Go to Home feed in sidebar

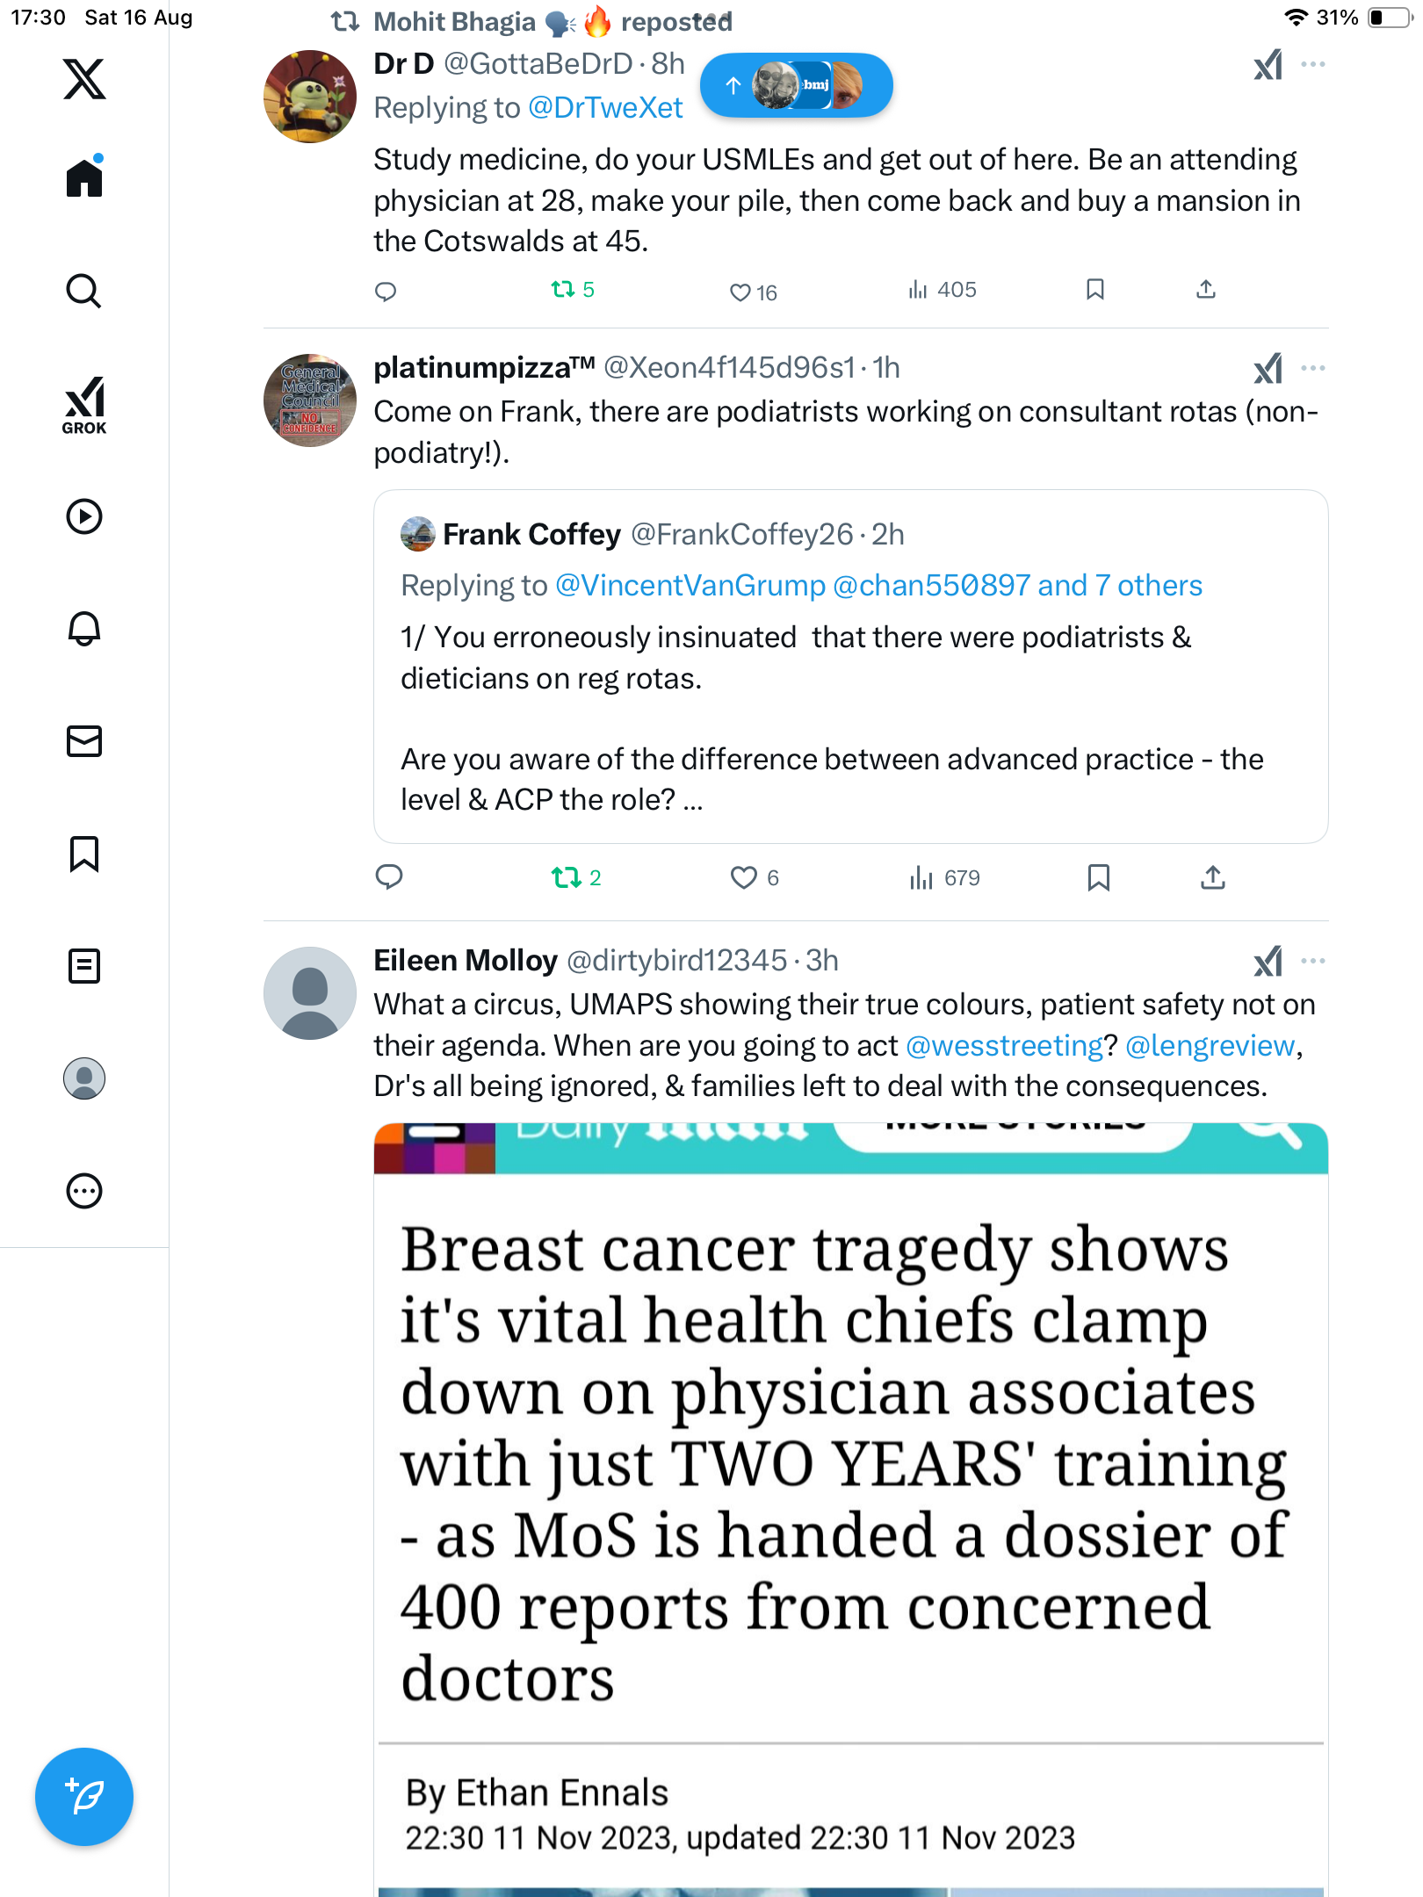pos(84,178)
